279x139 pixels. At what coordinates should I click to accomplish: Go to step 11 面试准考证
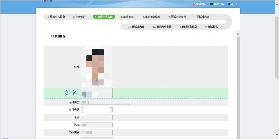tap(136, 27)
